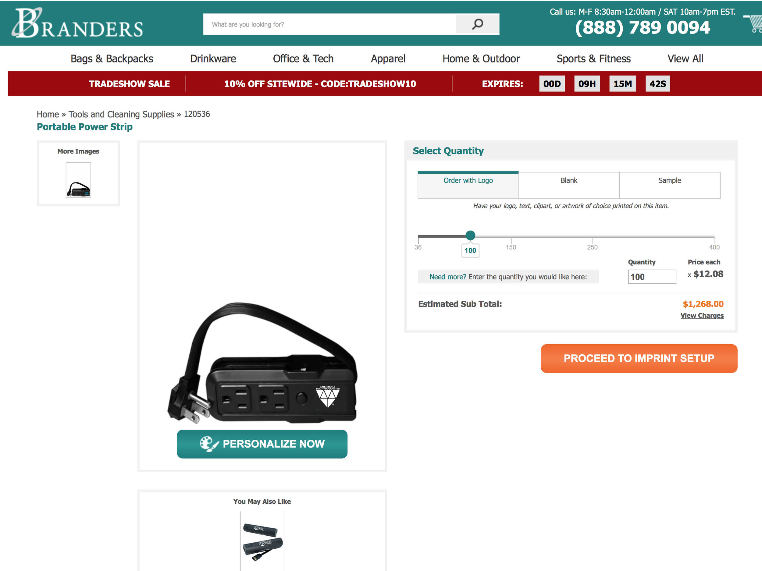Click the View All menu item
Viewport: 762px width, 571px height.
(x=685, y=59)
